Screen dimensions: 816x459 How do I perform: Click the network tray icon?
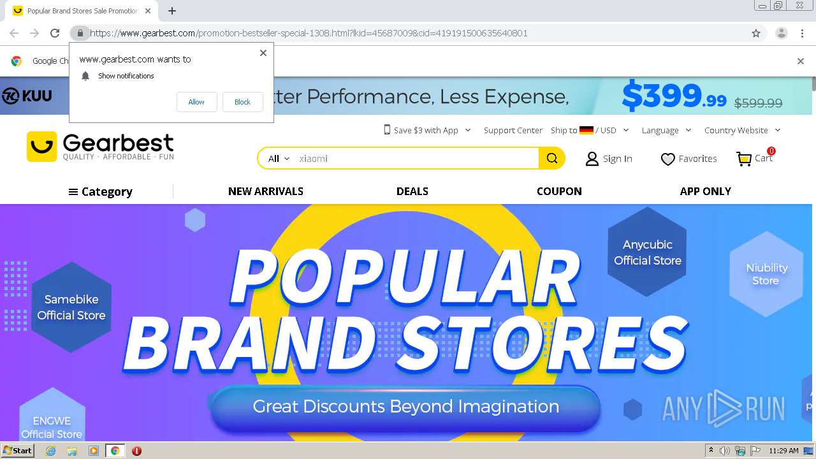(x=740, y=451)
